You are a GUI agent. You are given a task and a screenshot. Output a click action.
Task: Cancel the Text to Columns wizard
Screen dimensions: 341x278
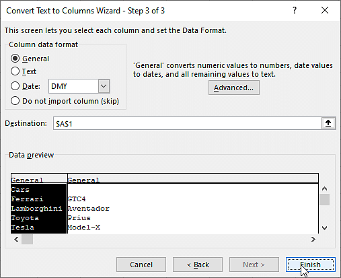[141, 265]
